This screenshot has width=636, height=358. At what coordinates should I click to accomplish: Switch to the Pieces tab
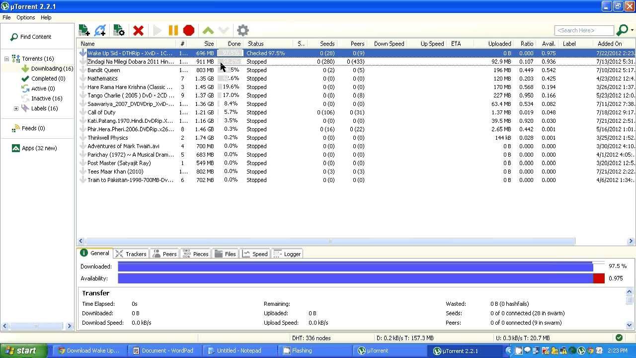point(196,254)
